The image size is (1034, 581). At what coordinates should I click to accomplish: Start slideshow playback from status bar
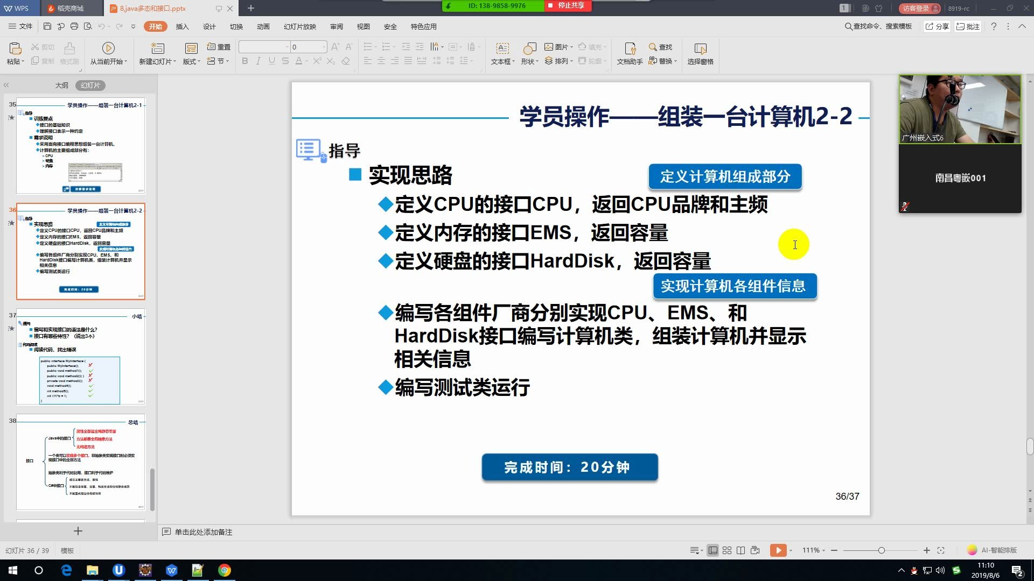[x=778, y=550]
